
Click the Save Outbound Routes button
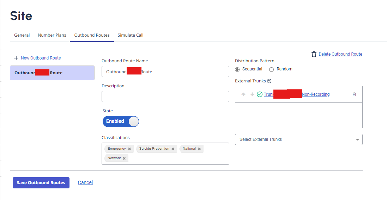pos(41,183)
